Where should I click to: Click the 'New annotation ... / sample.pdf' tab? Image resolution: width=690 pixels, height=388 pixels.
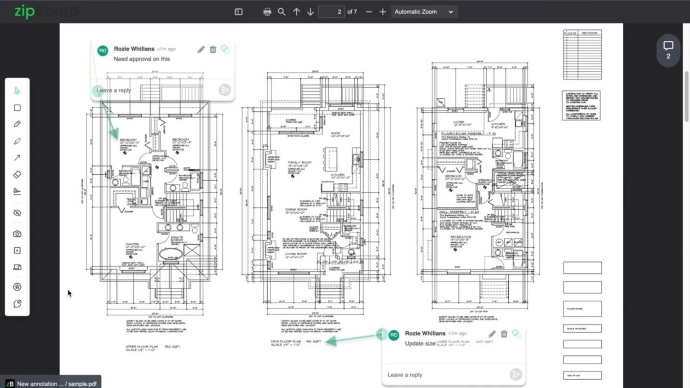[x=52, y=383]
